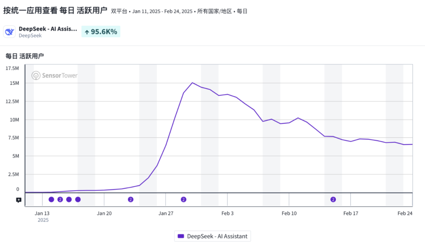This screenshot has width=425, height=248.
Task: Click the line's peak point near 15M
Action: [192, 83]
